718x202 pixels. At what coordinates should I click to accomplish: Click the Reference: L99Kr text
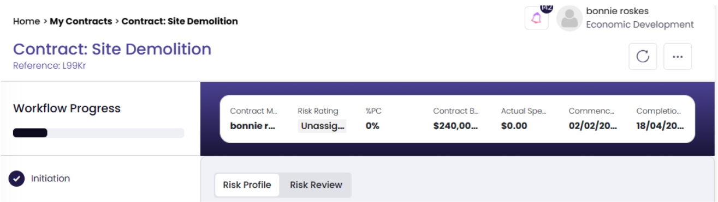tap(50, 65)
